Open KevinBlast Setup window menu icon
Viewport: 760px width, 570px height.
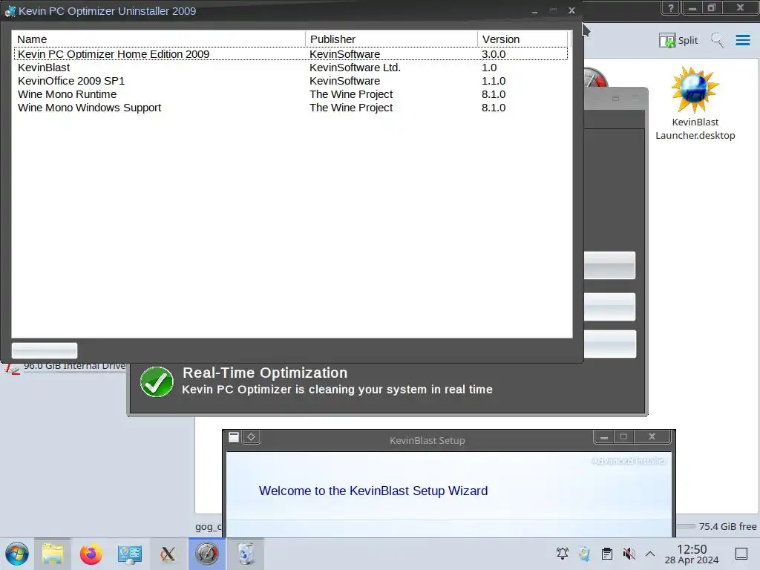point(234,437)
